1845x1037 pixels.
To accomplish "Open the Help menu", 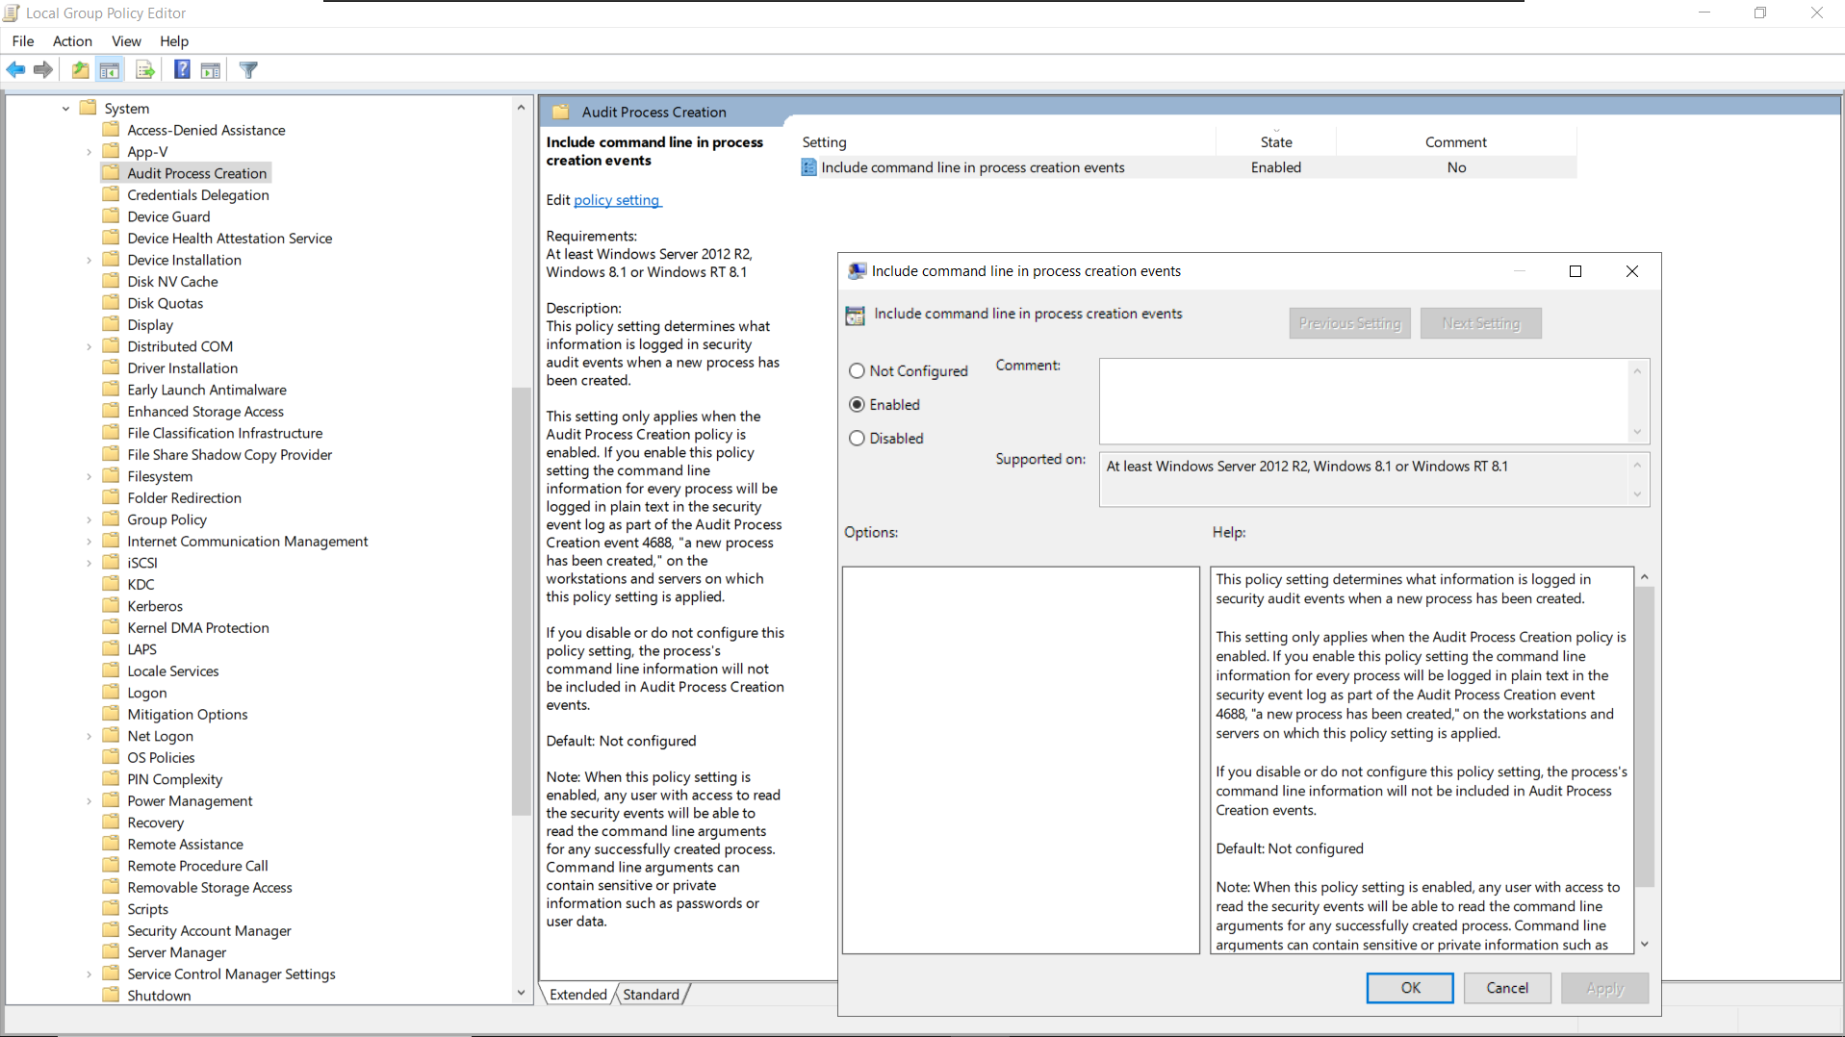I will click(x=174, y=40).
